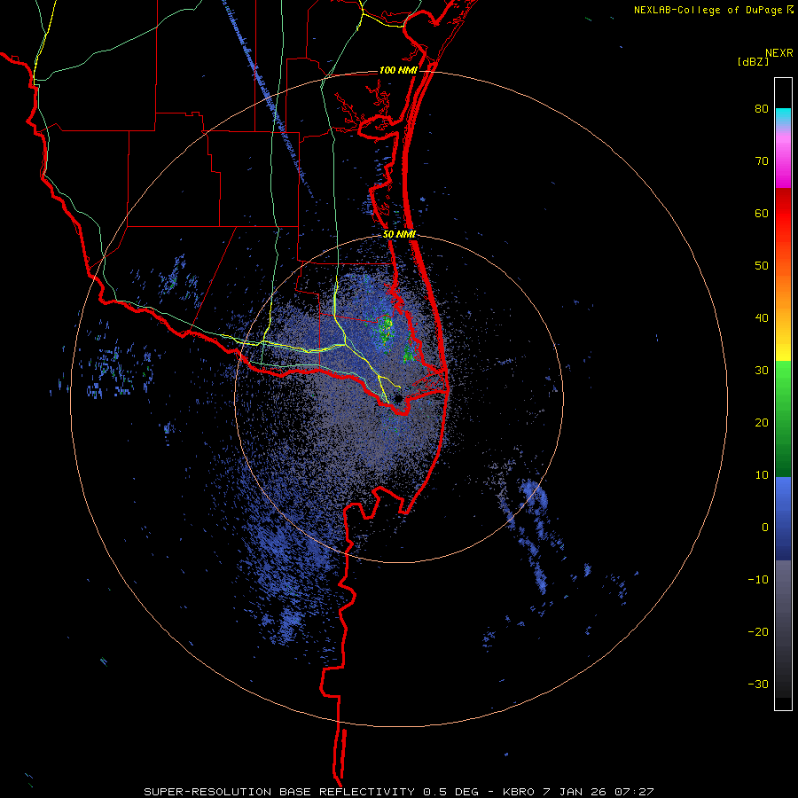Click the -20 value on color scale
This screenshot has width=798, height=798.
coord(758,632)
